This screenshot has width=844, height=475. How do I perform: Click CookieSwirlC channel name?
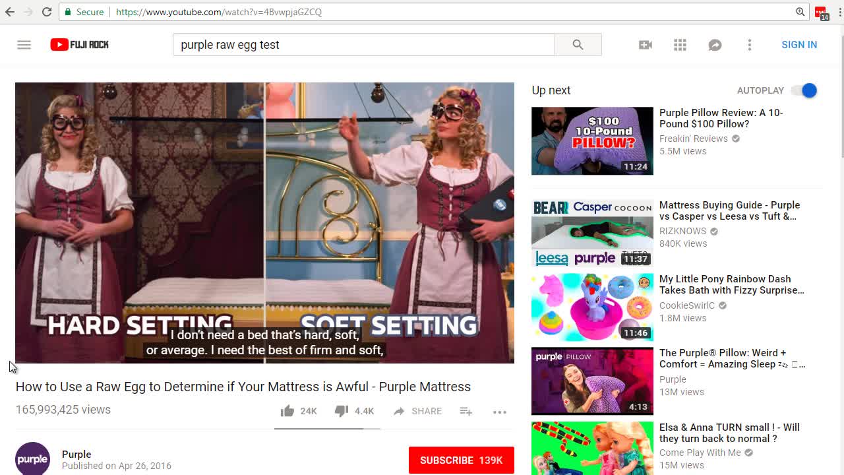pyautogui.click(x=687, y=305)
